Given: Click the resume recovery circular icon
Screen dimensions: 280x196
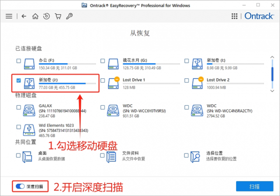Looking at the screenshot, I should click(x=47, y=16).
